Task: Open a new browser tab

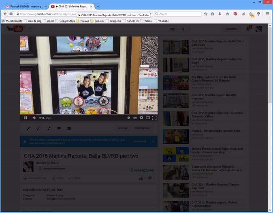Action: tap(98, 6)
